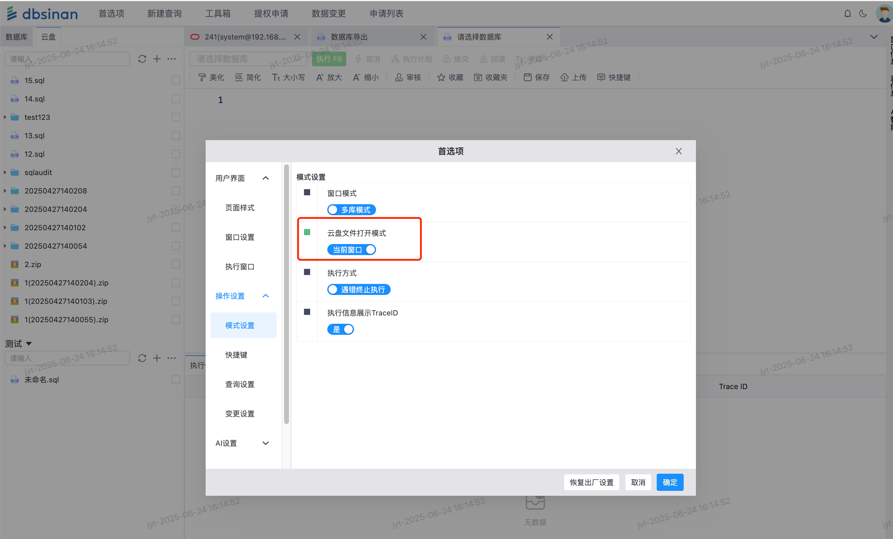The height and width of the screenshot is (539, 893).
Task: Expand the test123 folder
Action: click(5, 117)
